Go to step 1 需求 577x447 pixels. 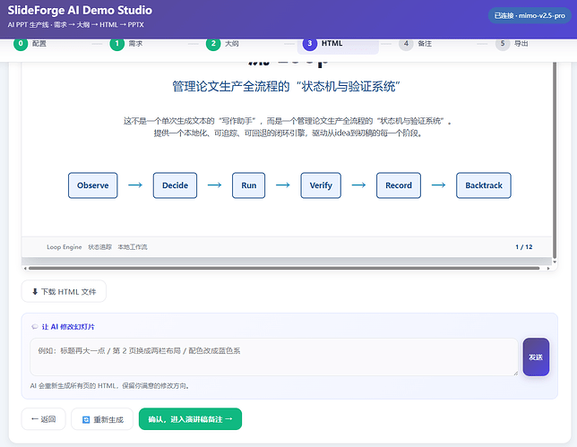[126, 43]
